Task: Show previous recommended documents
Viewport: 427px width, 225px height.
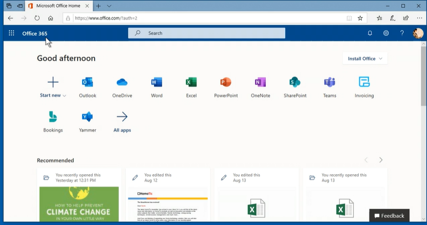Action: pyautogui.click(x=366, y=160)
